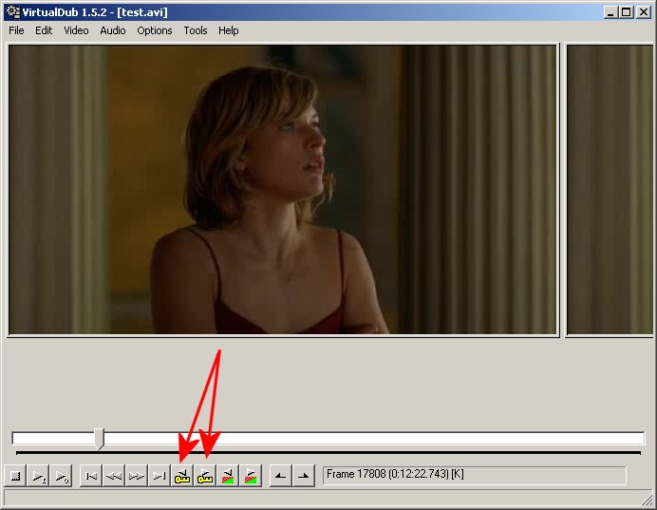Viewport: 657px width, 510px height.
Task: Step forward with the fast-forward button
Action: (137, 476)
